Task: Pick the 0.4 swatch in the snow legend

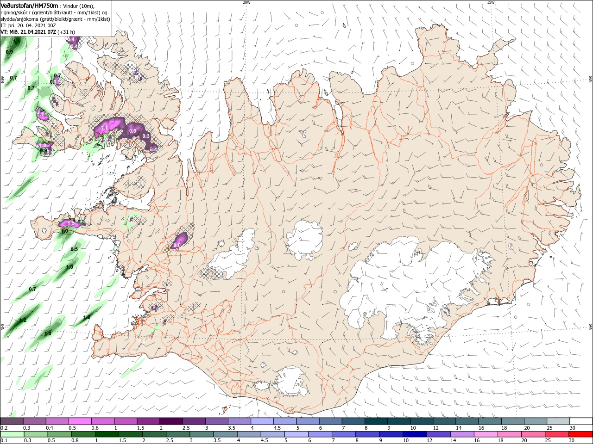Action: [x=57, y=421]
